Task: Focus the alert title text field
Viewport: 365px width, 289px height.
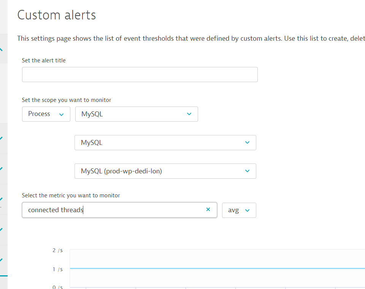Action: click(x=140, y=75)
